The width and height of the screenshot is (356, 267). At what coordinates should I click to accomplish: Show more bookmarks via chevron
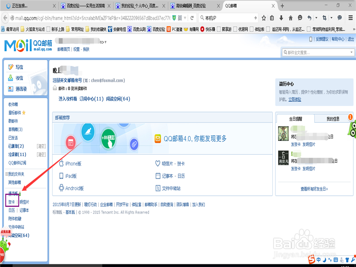point(354,29)
